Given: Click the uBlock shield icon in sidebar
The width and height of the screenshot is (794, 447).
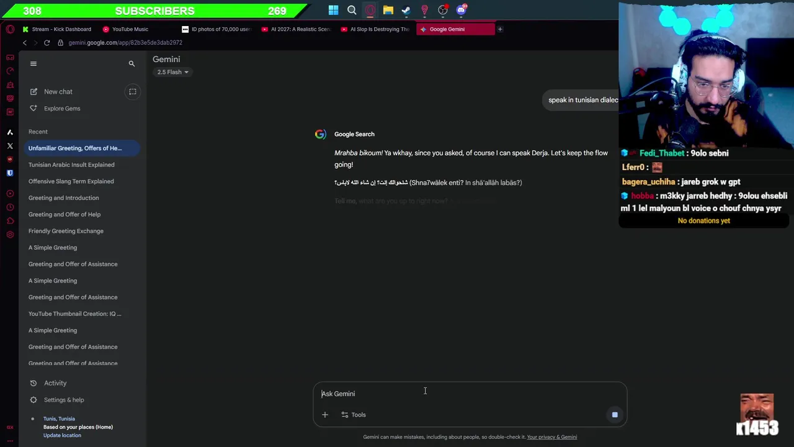Looking at the screenshot, I should [x=10, y=160].
